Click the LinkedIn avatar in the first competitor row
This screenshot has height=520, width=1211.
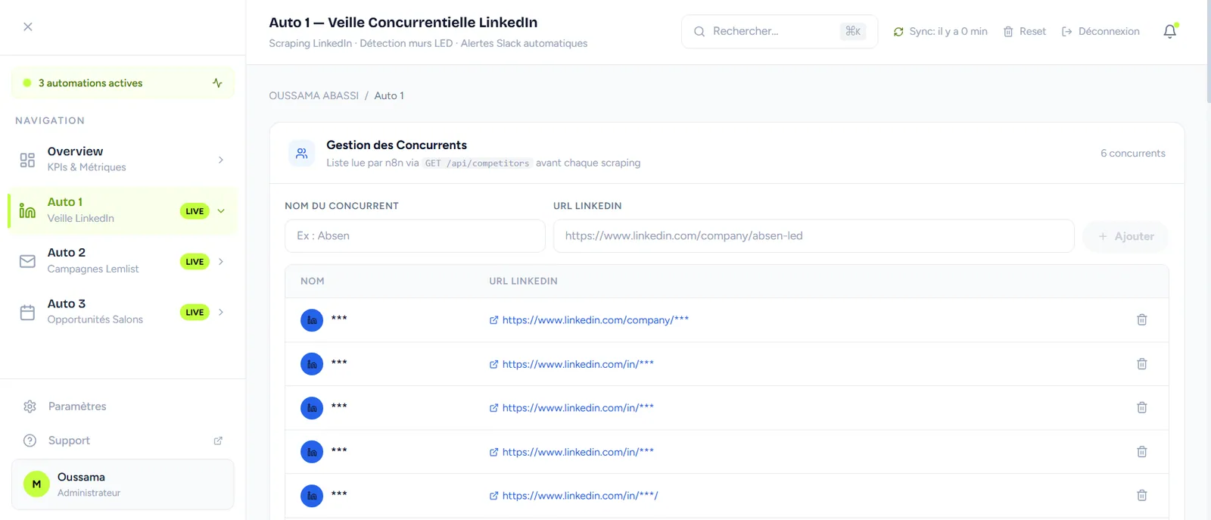pyautogui.click(x=312, y=320)
